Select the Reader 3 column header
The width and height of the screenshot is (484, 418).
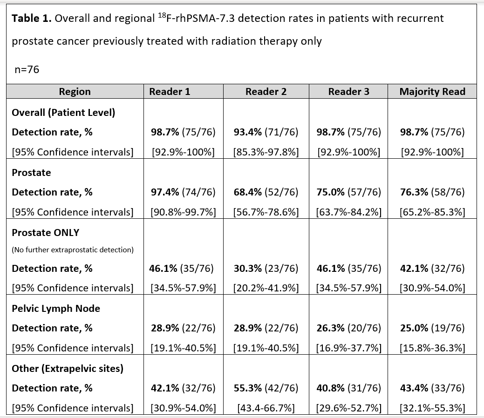click(348, 92)
